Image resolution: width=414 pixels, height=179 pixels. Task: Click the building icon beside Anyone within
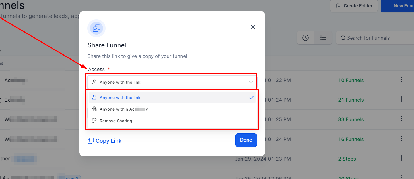(x=94, y=109)
